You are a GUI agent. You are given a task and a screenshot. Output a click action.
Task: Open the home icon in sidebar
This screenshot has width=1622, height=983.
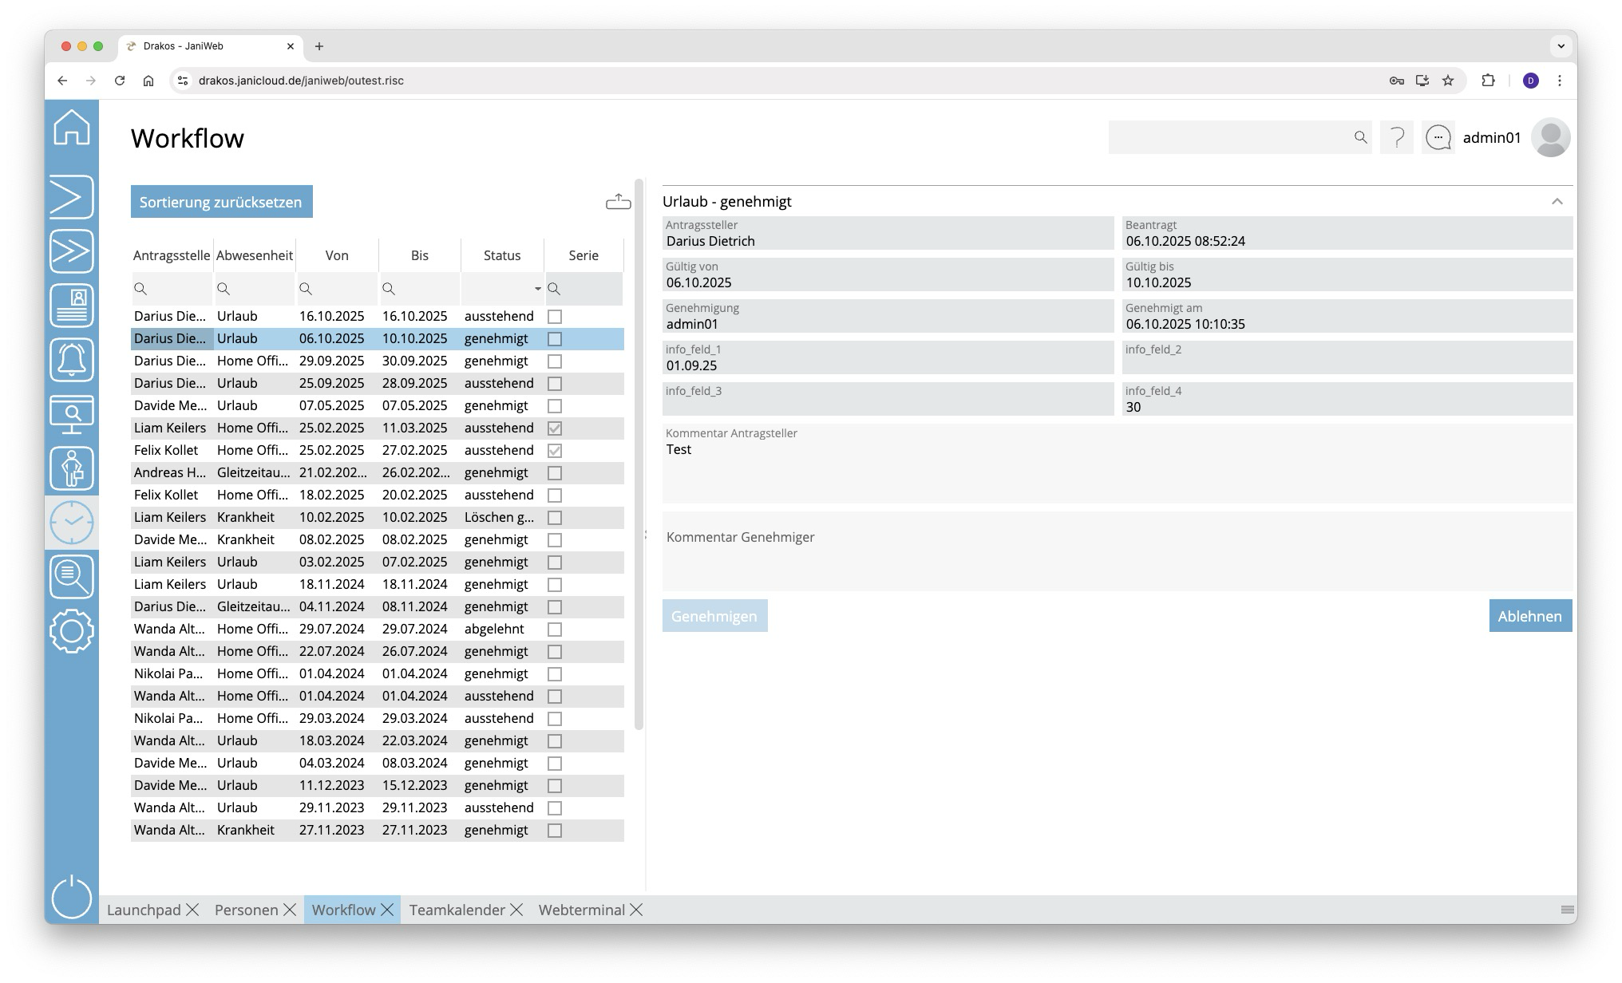point(72,128)
